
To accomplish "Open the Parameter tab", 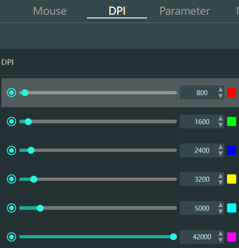I will click(184, 11).
